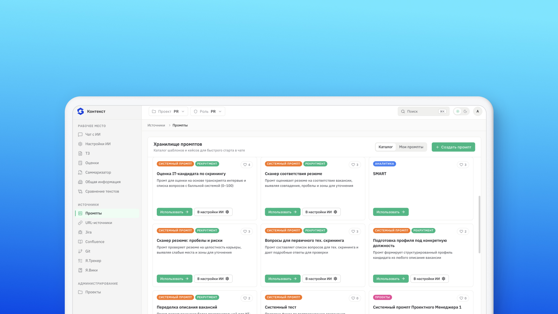
Task: Like Системный тест prompt card
Action: click(355, 298)
